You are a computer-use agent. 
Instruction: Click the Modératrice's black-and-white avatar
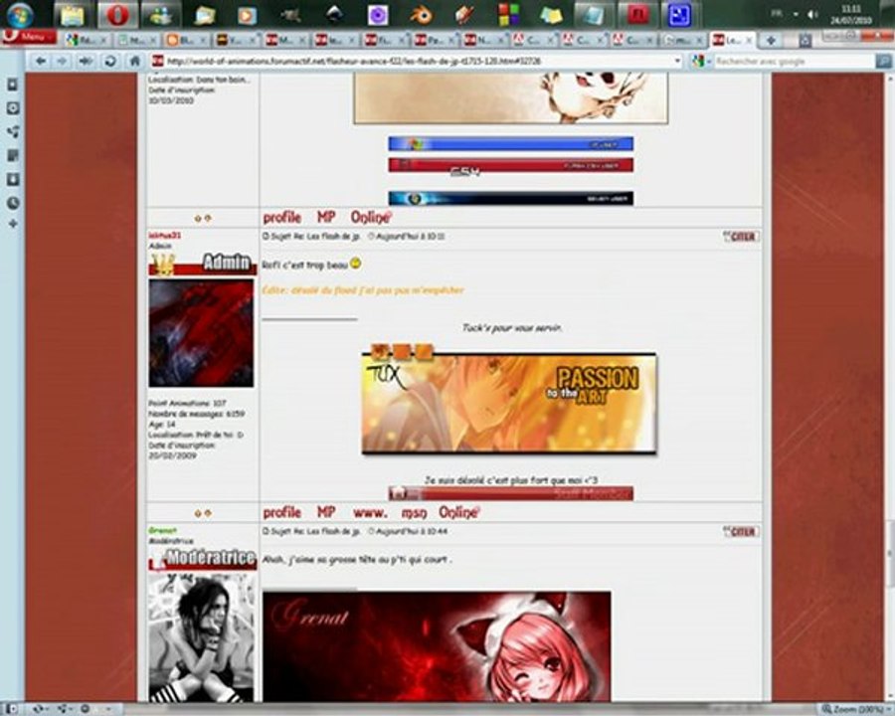pos(201,637)
